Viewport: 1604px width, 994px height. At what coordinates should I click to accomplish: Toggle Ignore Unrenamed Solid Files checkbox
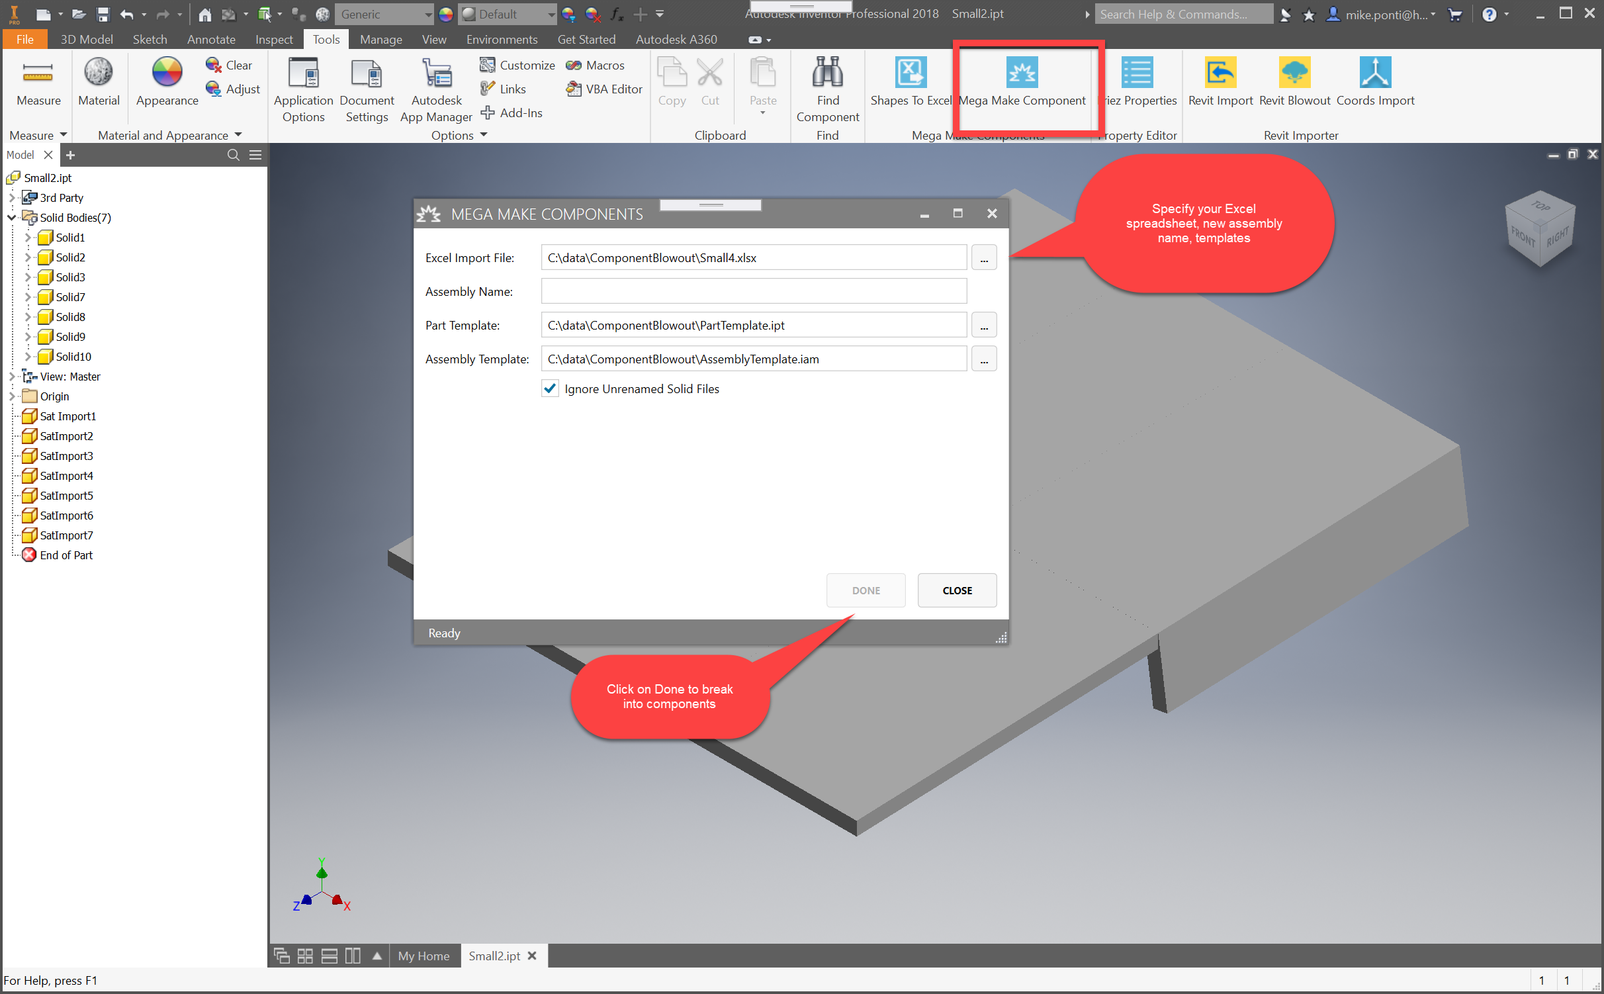tap(550, 389)
